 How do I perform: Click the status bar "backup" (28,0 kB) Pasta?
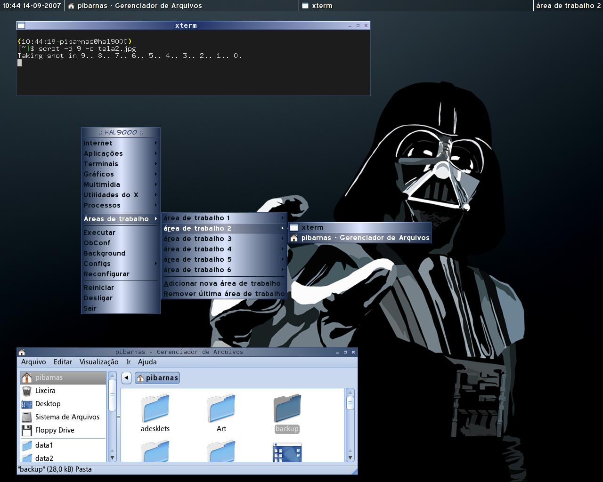[x=55, y=469]
